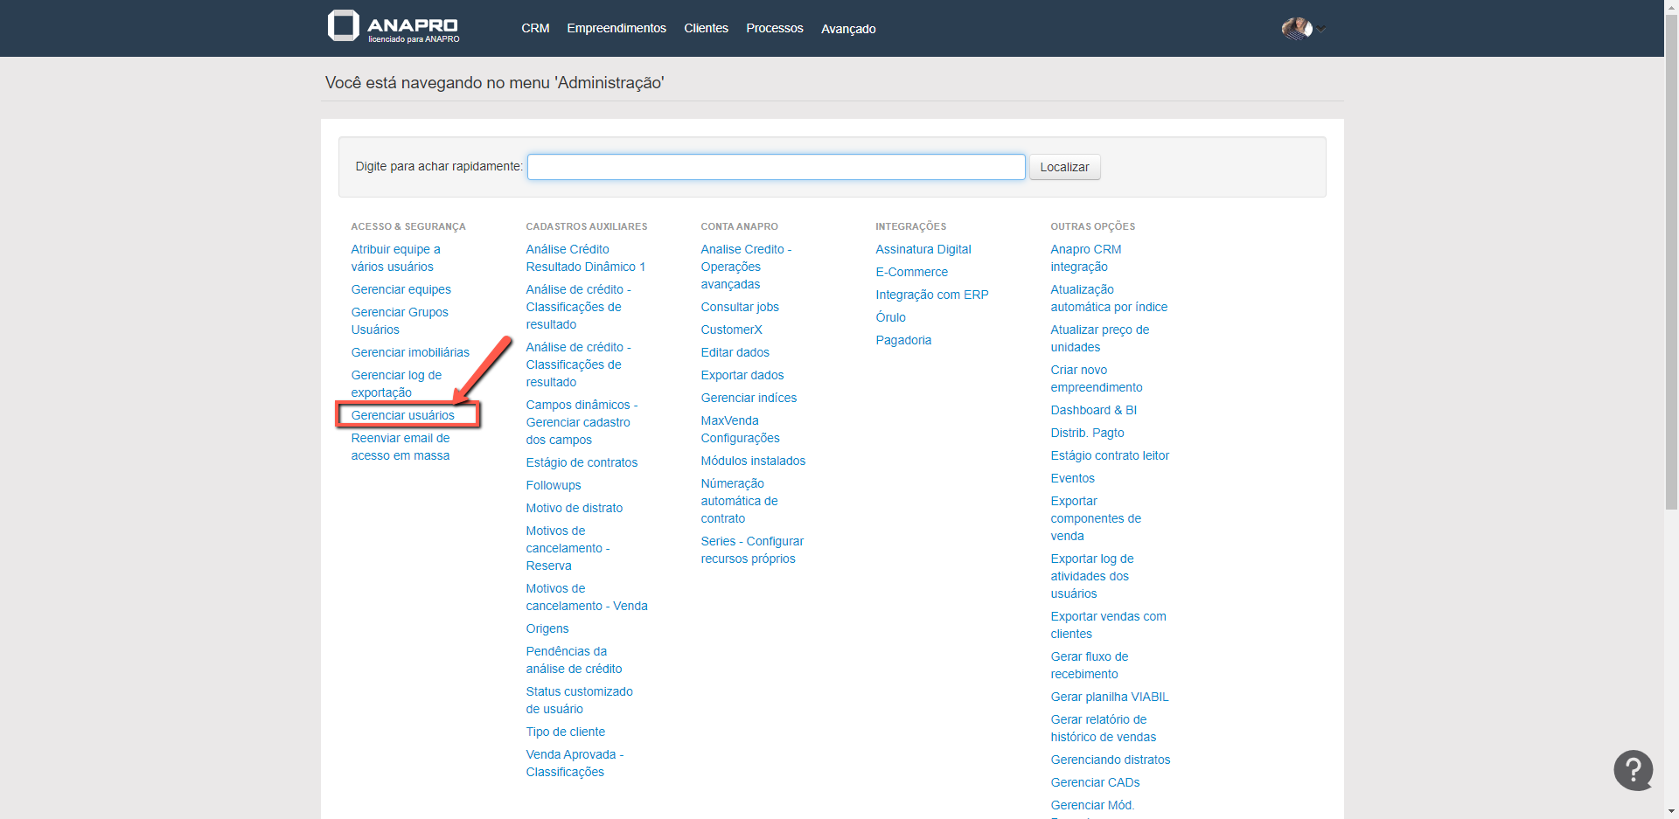Click the Anapro logo icon
The image size is (1679, 819).
pyautogui.click(x=344, y=26)
